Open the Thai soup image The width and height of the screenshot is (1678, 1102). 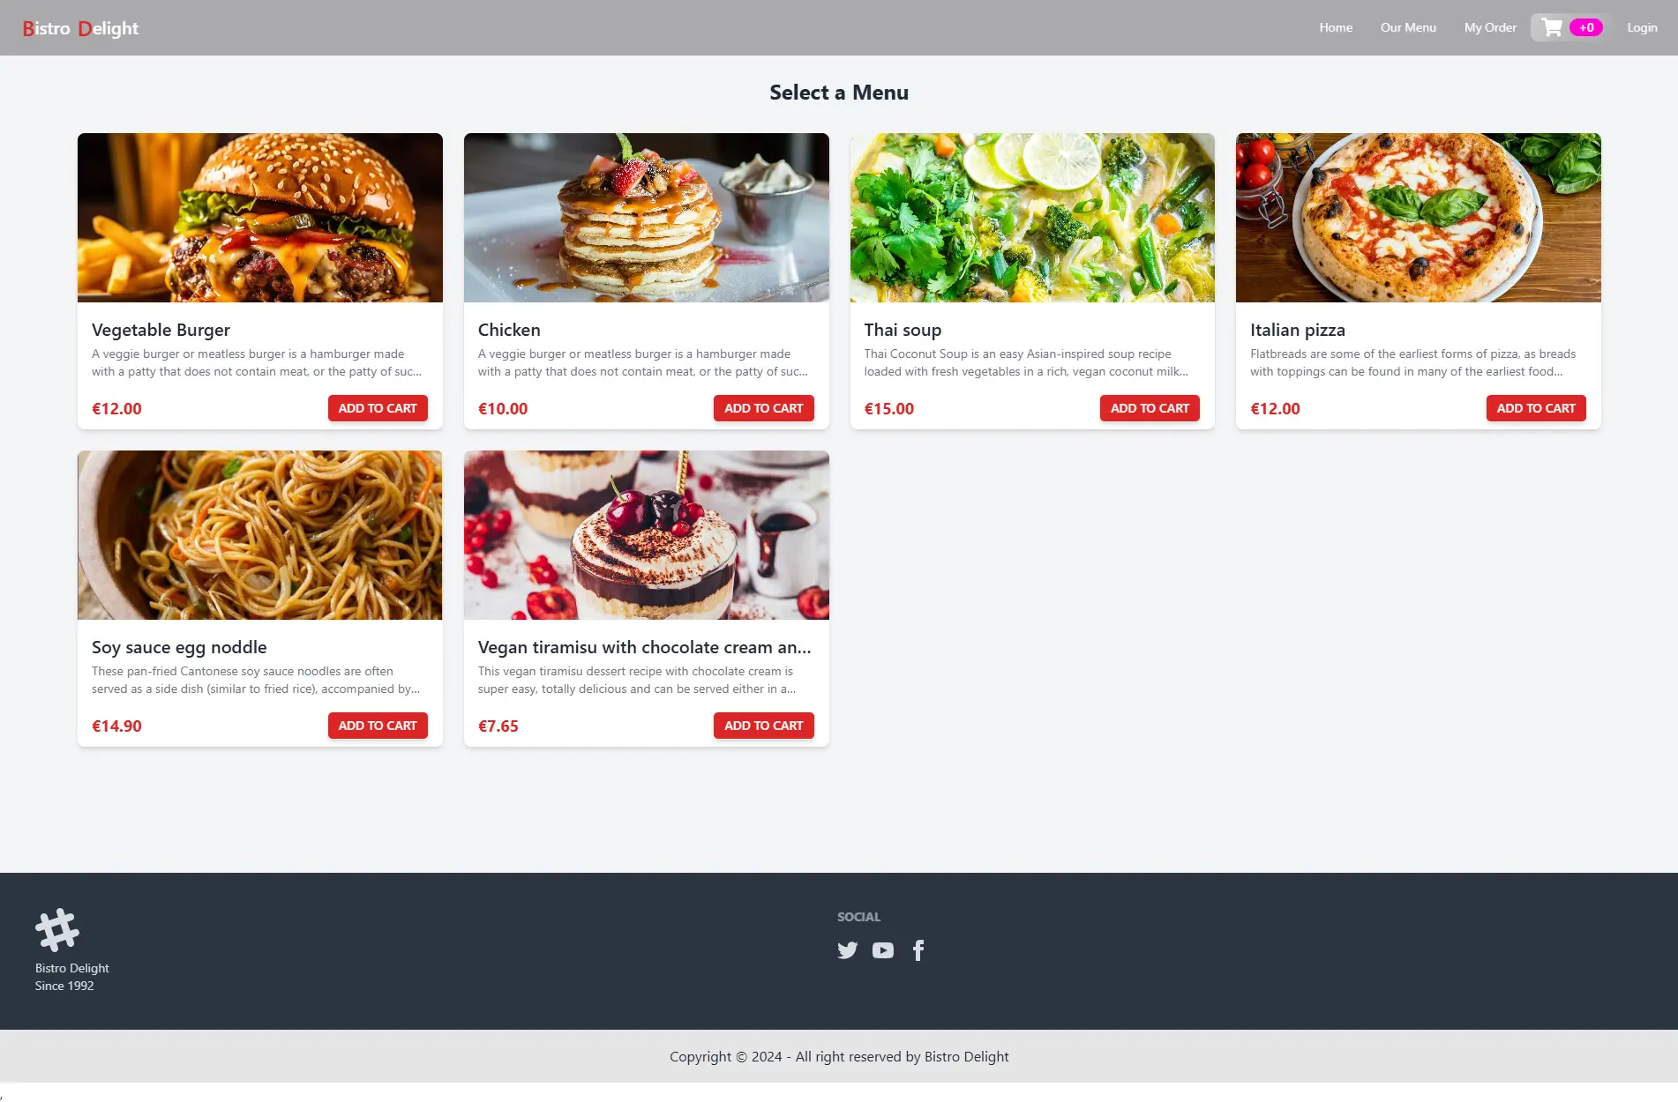(x=1032, y=218)
